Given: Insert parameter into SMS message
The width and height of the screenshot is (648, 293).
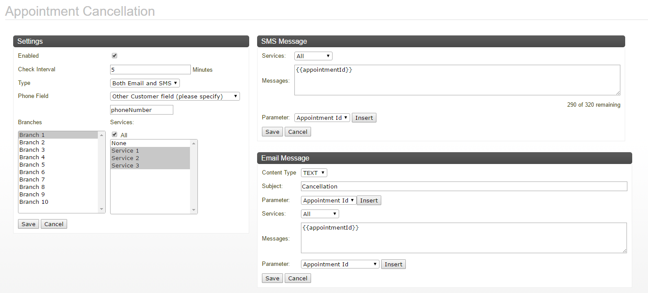Looking at the screenshot, I should [364, 118].
